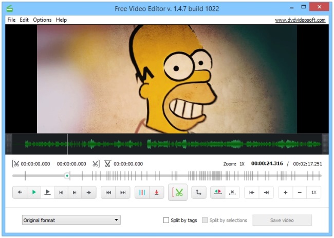Open the www.dvdvideosoft.com link
Image resolution: width=334 pixels, height=238 pixels.
(300, 20)
